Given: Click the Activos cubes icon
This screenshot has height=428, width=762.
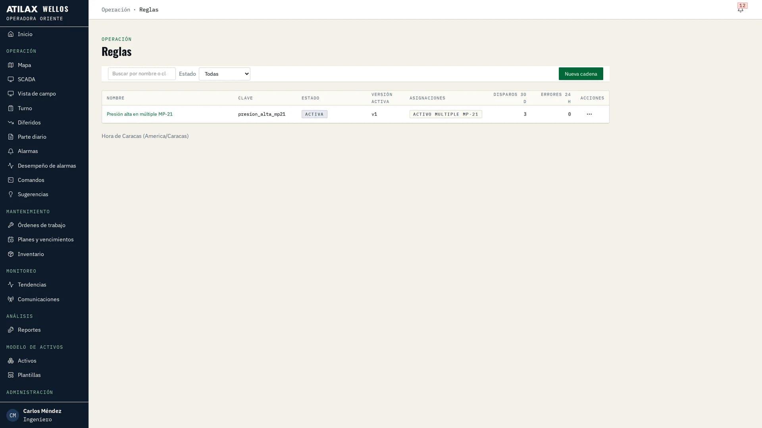Looking at the screenshot, I should pos(11,361).
